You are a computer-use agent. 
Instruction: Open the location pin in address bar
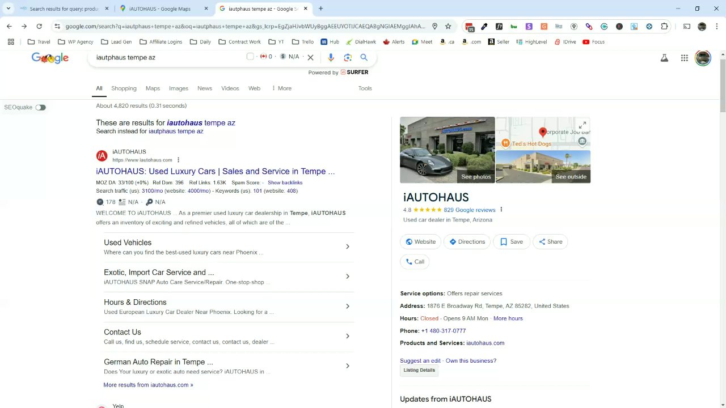tap(434, 26)
